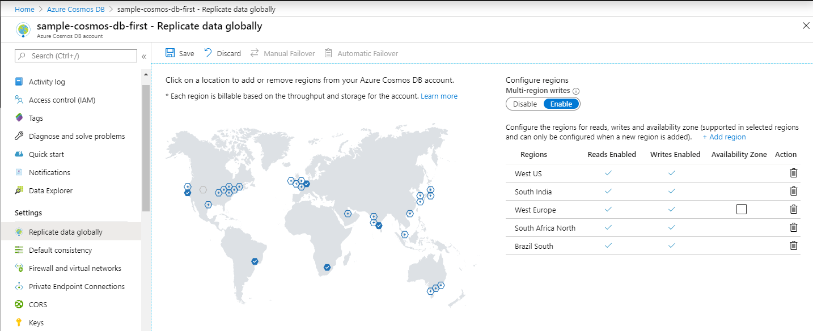Click the sidebar vertical scrollbar
The height and width of the screenshot is (331, 813).
click(x=146, y=147)
